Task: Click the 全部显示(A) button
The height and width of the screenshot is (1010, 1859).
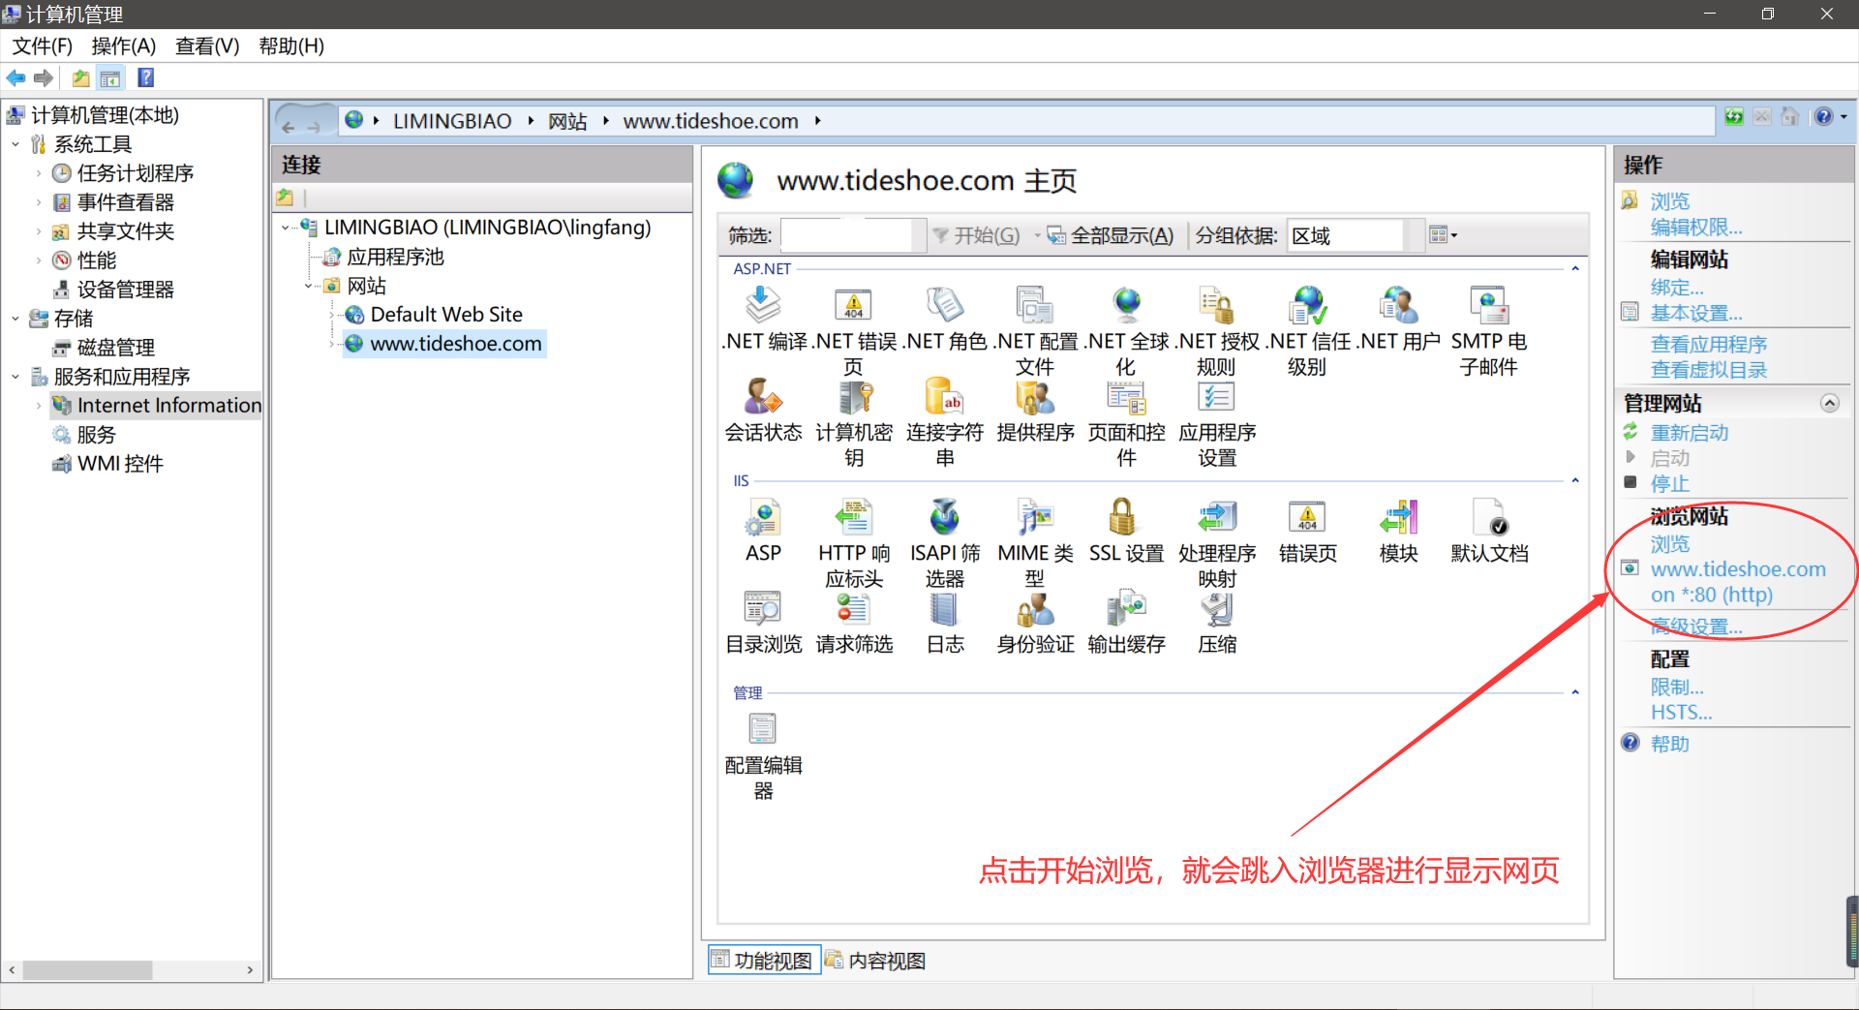Action: [x=1111, y=235]
